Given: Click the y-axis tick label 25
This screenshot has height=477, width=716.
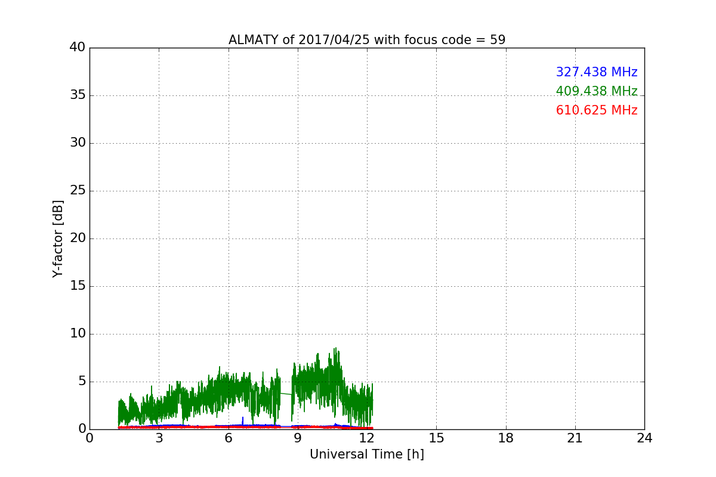Looking at the screenshot, I should coord(78,191).
